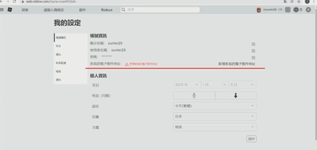Select the 安全 sidebar tab
This screenshot has height=150, width=317.
click(71, 46)
